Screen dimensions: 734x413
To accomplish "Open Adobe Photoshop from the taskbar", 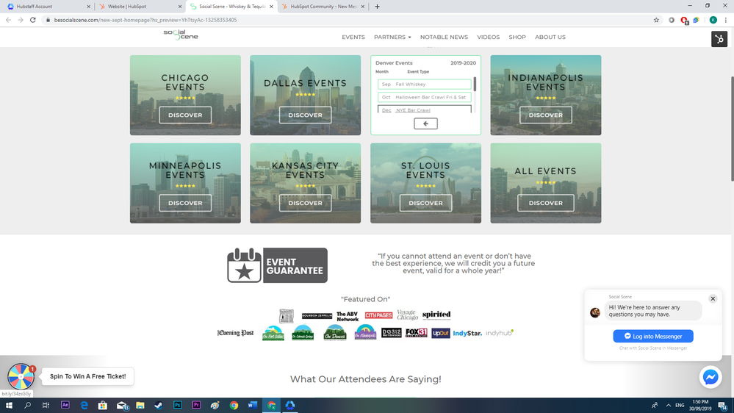I will 177,405.
